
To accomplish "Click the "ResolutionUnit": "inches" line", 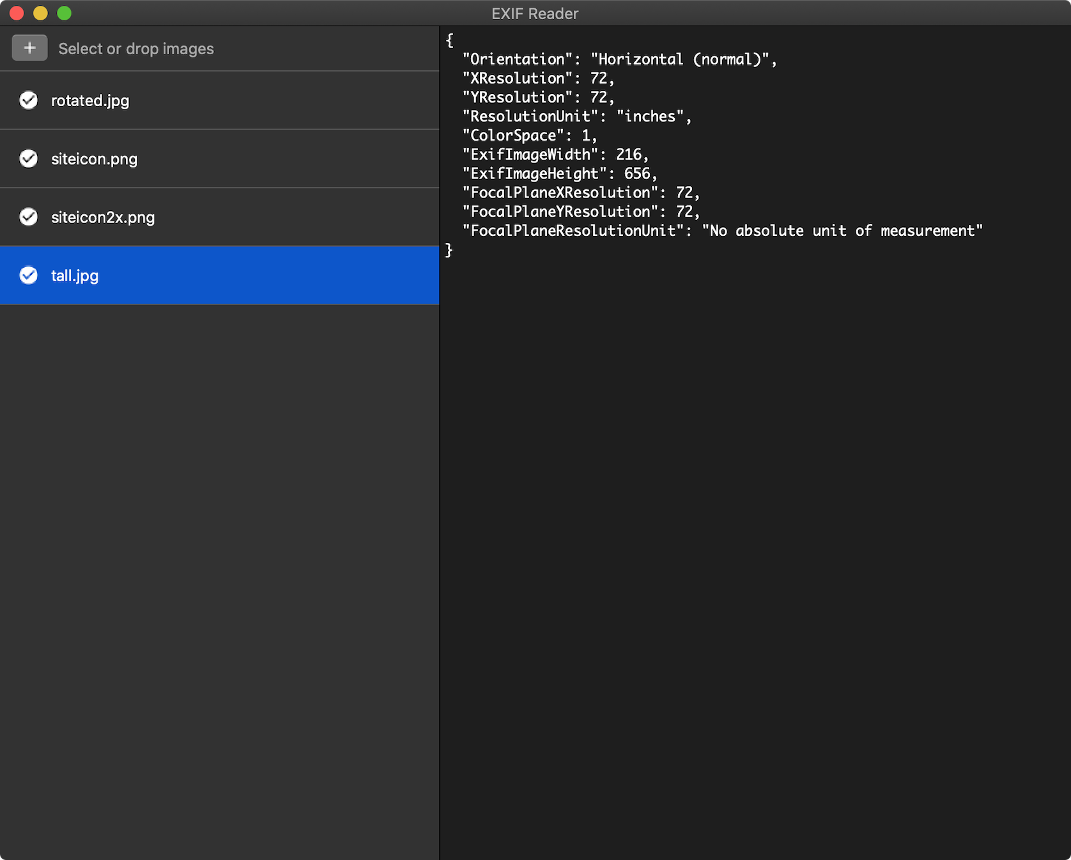I will 577,116.
